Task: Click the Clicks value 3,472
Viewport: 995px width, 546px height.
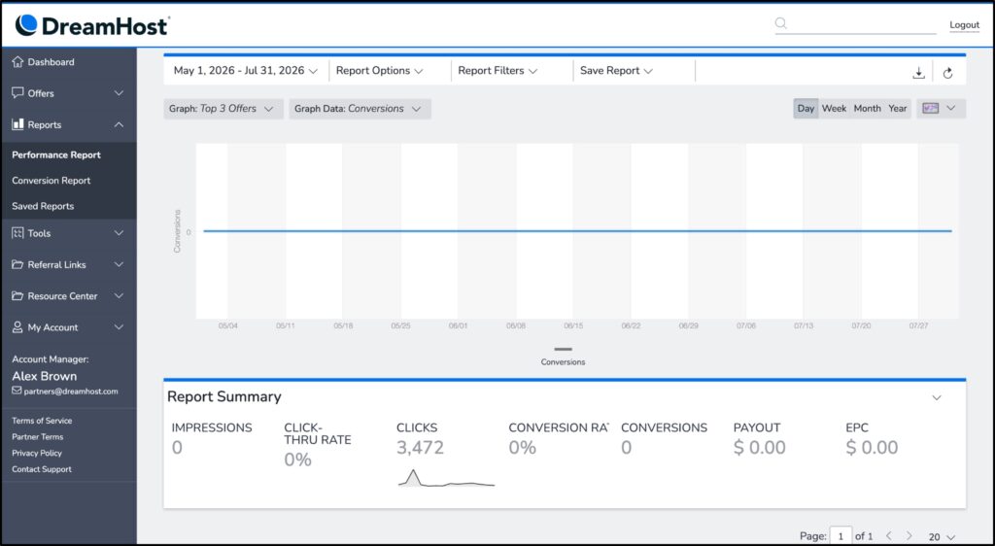Action: pyautogui.click(x=420, y=448)
